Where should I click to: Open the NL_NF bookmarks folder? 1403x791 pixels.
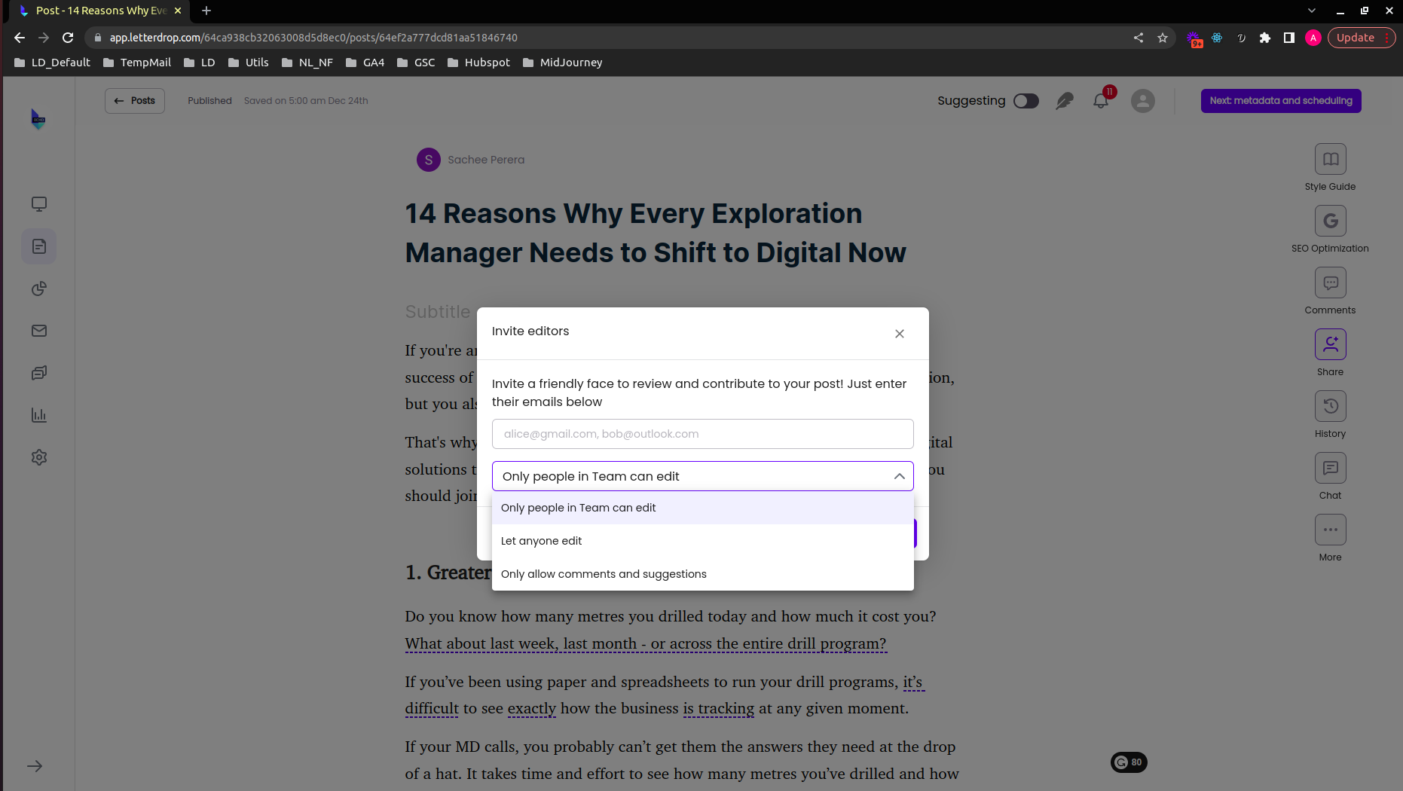[x=307, y=63]
